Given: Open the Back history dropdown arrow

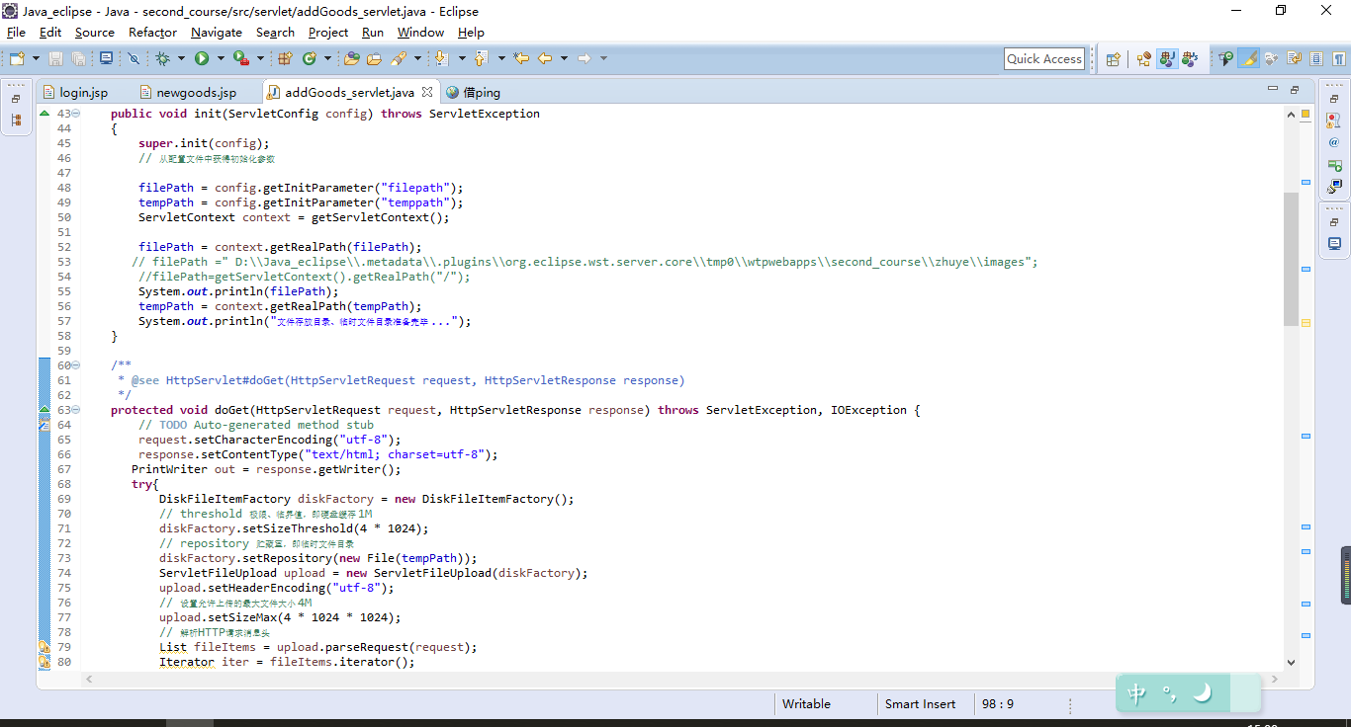Looking at the screenshot, I should click(x=564, y=59).
